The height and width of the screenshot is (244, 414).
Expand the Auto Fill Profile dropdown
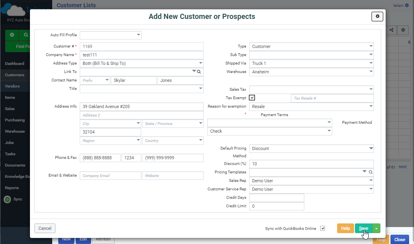138,35
